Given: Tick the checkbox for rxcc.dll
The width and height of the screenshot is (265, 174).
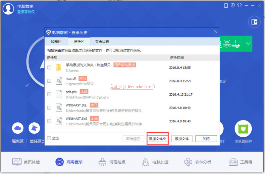Looking at the screenshot, I should coord(49,81).
